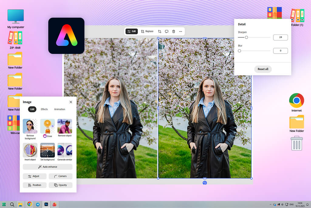Image resolution: width=311 pixels, height=208 pixels.
Task: Choose the Erase tool thumbnail
Action: coord(47,126)
